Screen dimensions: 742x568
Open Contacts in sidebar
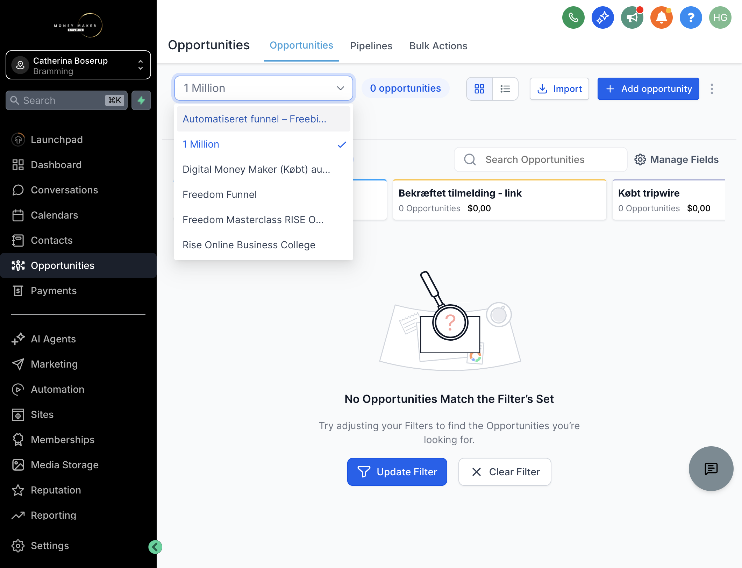tap(78, 240)
